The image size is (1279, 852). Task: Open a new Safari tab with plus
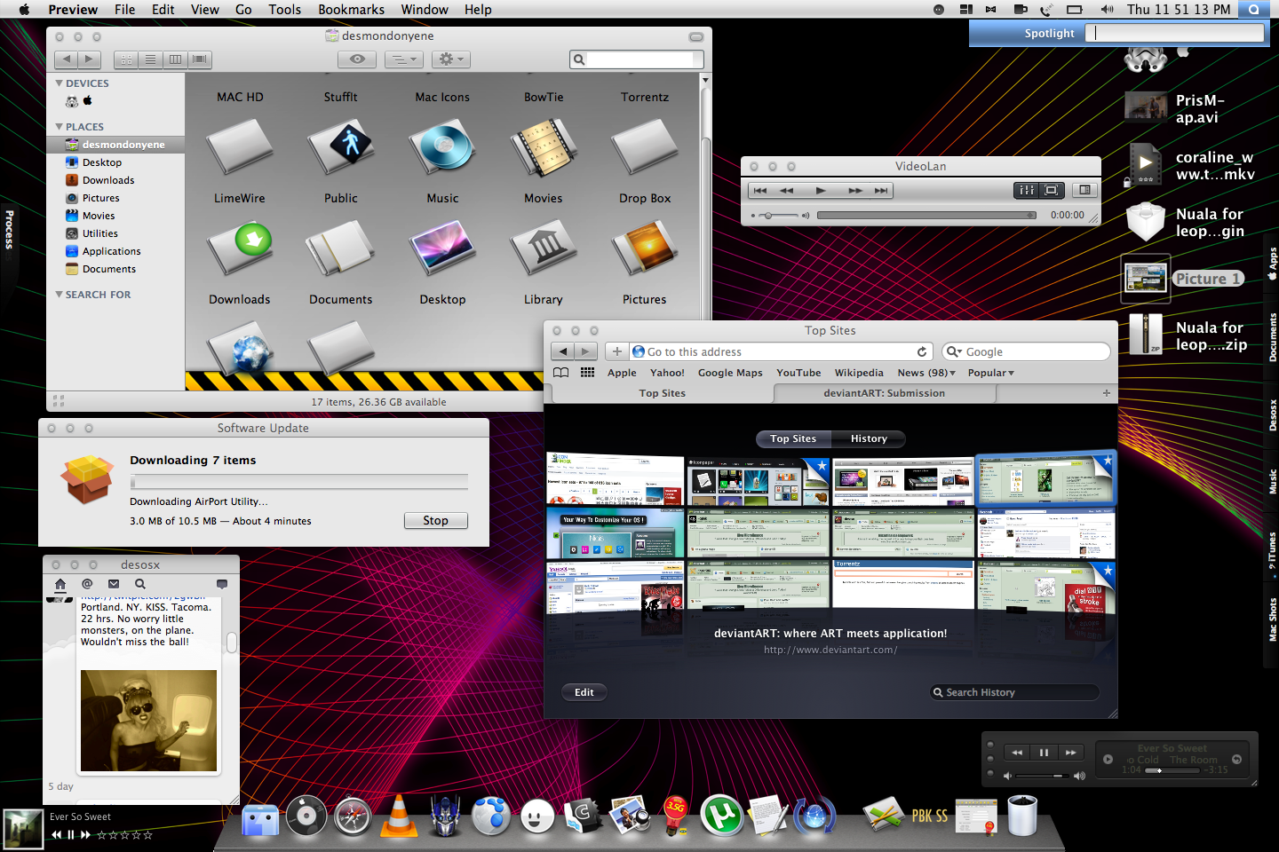(x=1107, y=393)
